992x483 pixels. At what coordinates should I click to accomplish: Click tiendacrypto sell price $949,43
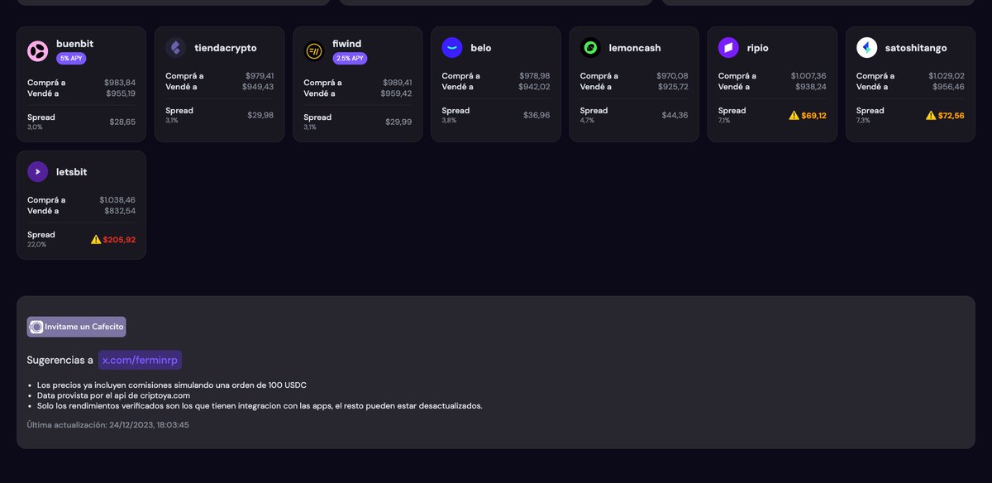[258, 87]
